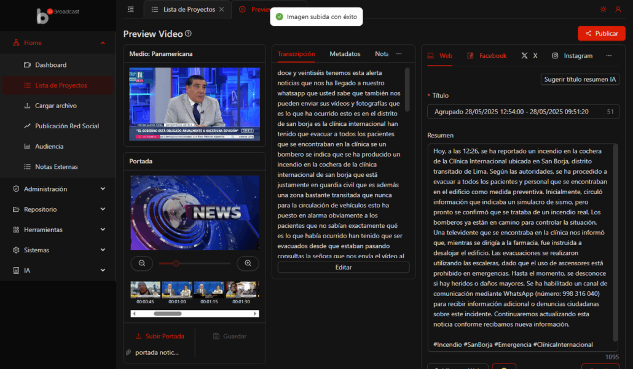Screen dimensions: 633x369
Task: Click the zoom in magnifier button
Action: 248,263
